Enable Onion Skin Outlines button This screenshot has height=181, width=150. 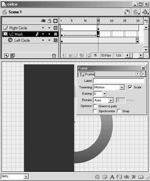75,55
